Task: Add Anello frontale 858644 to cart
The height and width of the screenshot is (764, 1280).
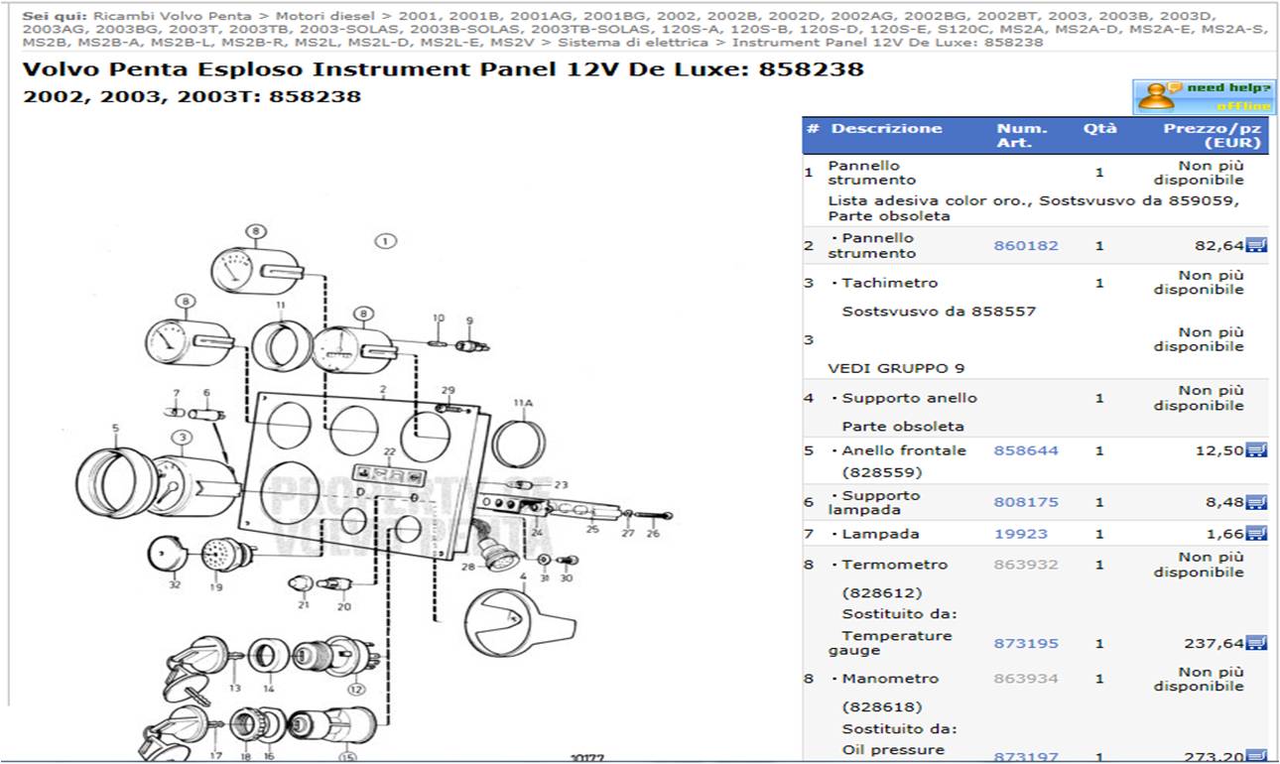Action: [x=1256, y=449]
